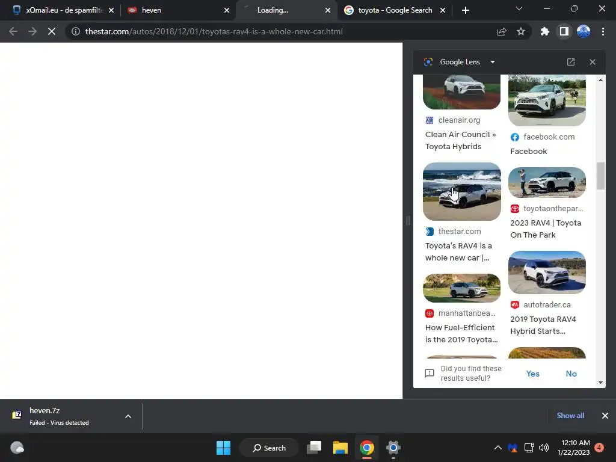Click the Lens panel scroll up arrow
This screenshot has width=616, height=462.
point(601,80)
